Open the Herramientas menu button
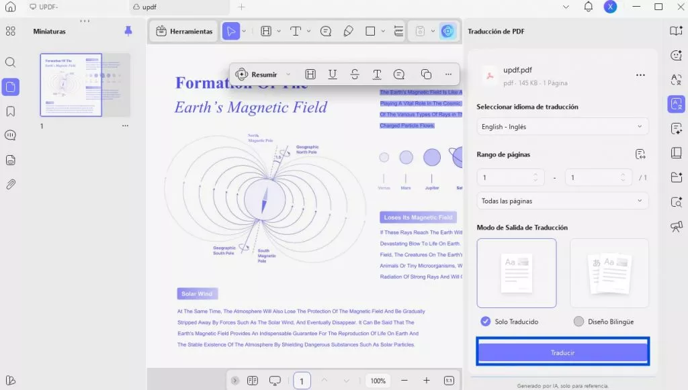 pyautogui.click(x=184, y=31)
